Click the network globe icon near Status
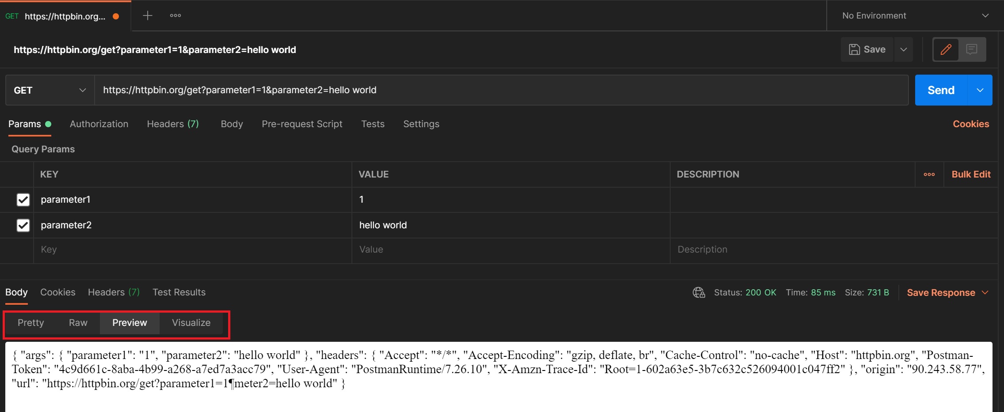The width and height of the screenshot is (1004, 412). (x=699, y=292)
